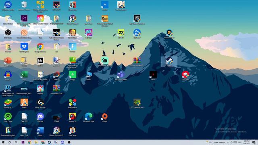Open the Epic Games Launcher shortcut
The height and width of the screenshot is (145, 258).
tap(137, 19)
